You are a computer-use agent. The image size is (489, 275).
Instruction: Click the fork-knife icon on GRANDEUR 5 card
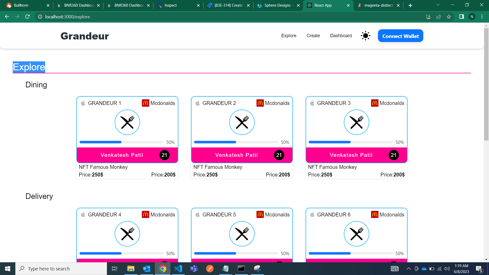(242, 234)
